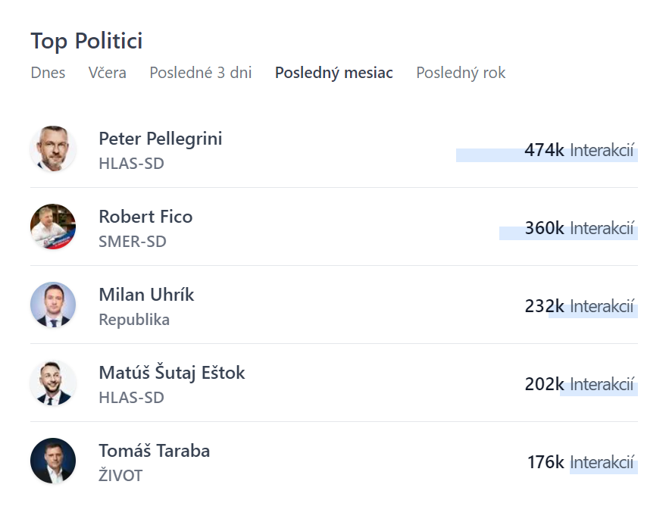Show the Posledné 3 dni period
The height and width of the screenshot is (522, 669).
201,73
